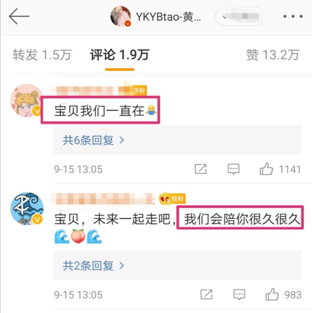This screenshot has height=313, width=312.
Task: Switch to the 转发 1.5万 tab
Action: point(42,55)
